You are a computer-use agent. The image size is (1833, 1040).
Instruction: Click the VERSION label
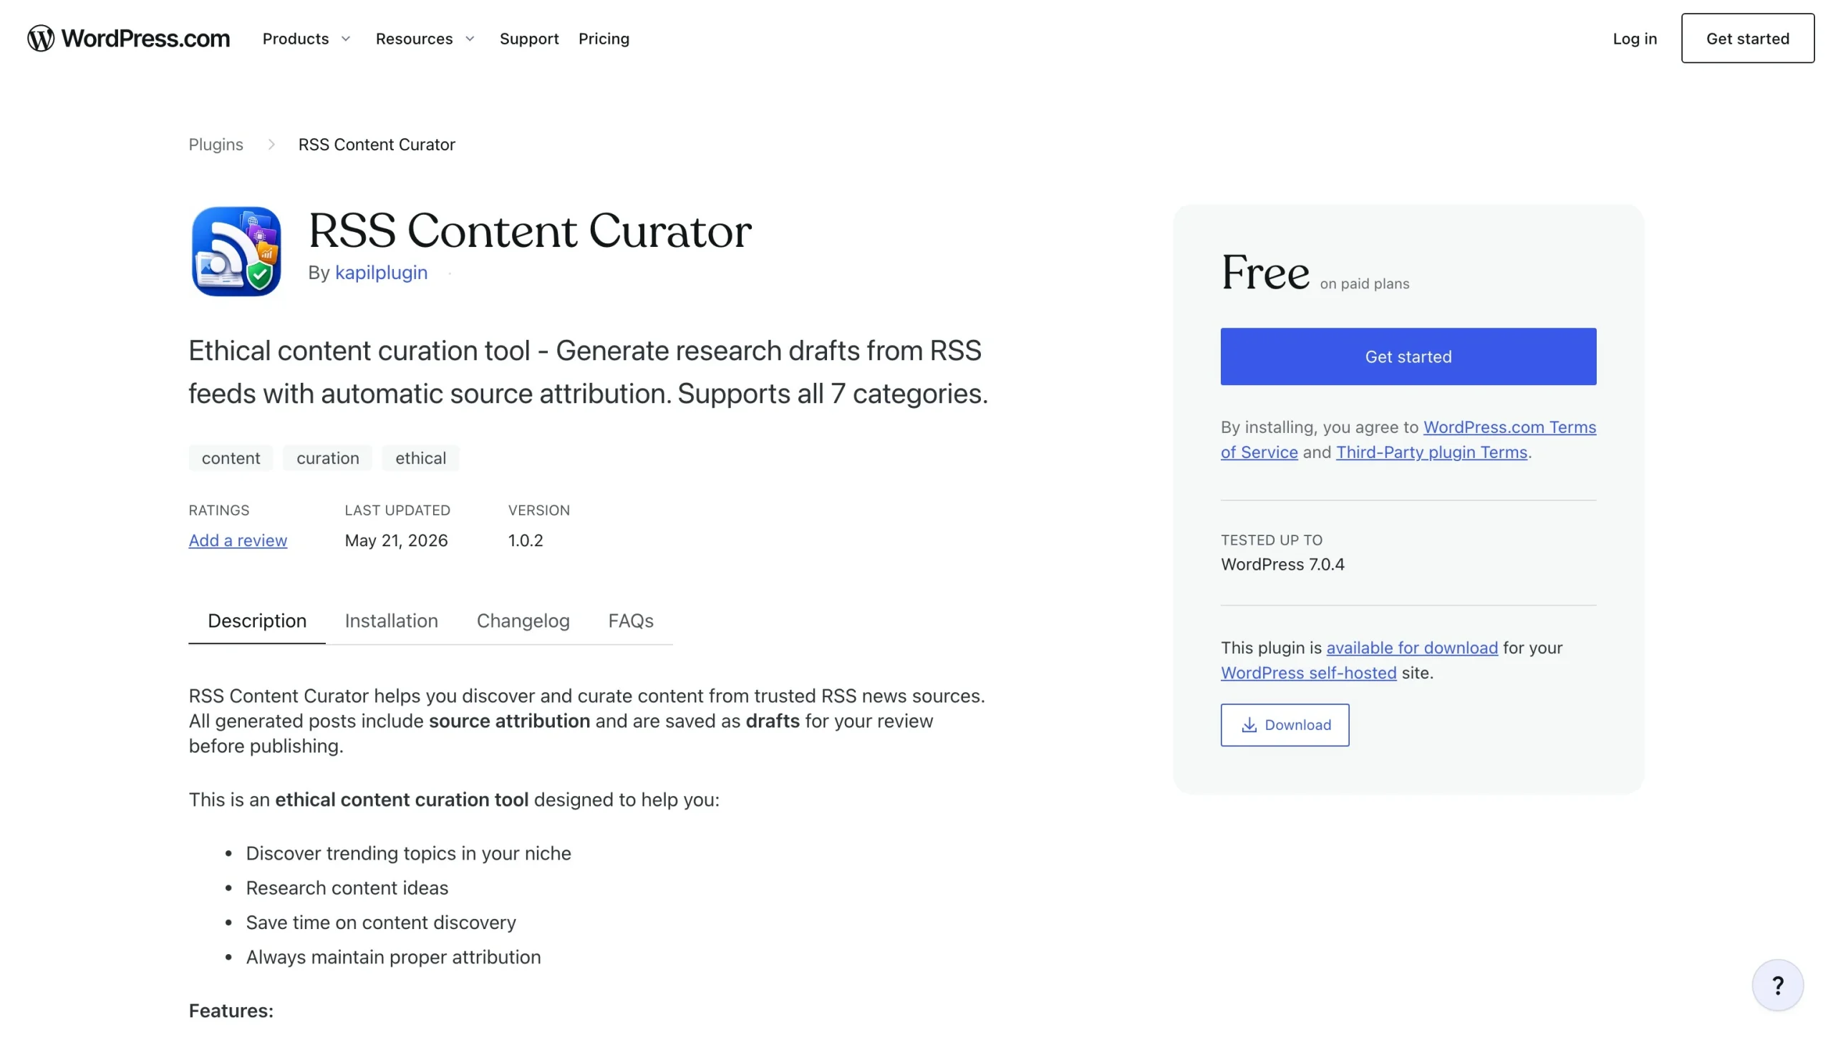tap(538, 510)
